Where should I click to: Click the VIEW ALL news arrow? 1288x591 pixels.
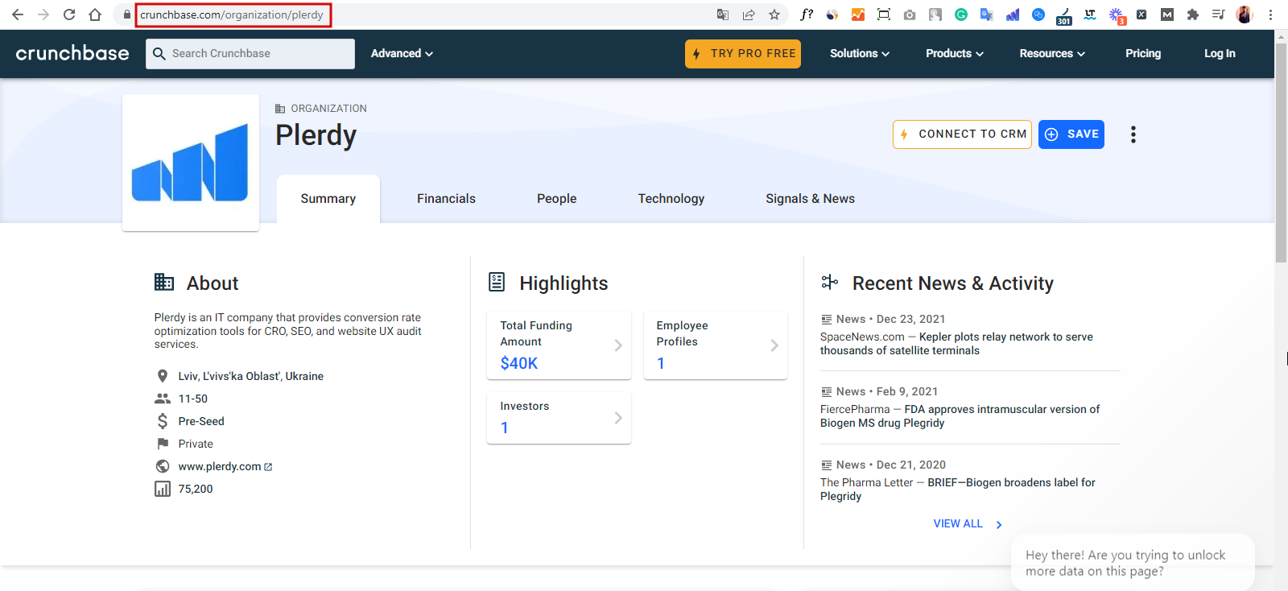(999, 524)
